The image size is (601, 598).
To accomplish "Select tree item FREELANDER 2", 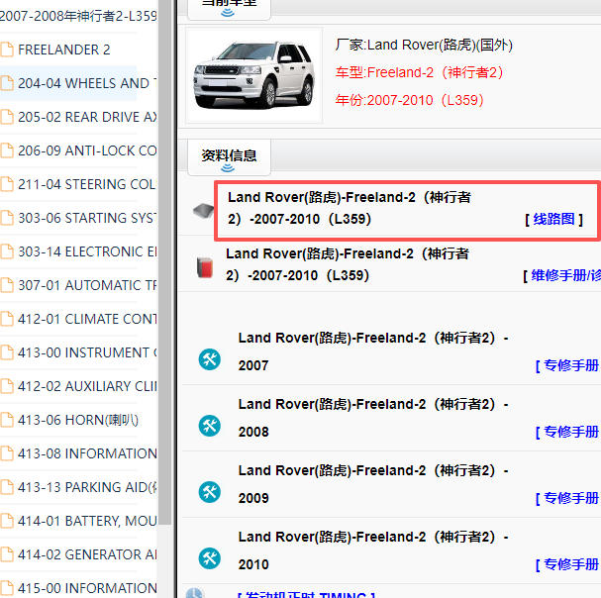I will pos(64,50).
